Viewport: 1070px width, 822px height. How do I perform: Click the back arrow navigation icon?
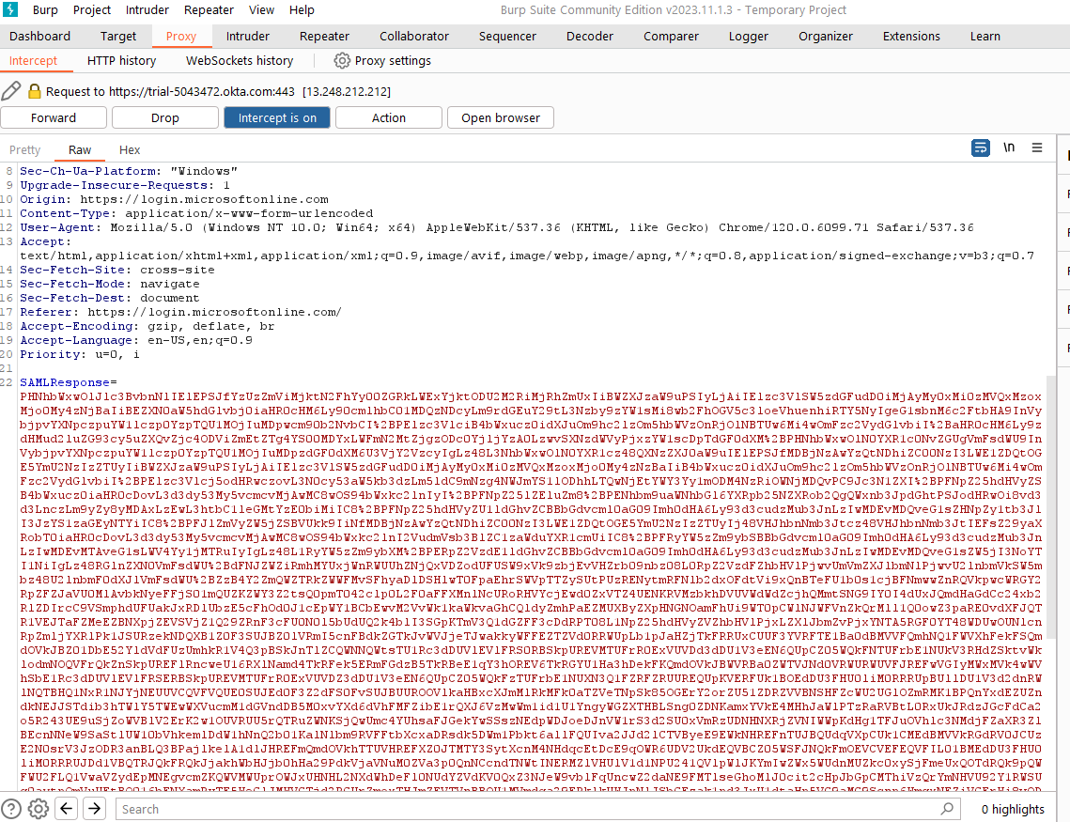pos(66,808)
